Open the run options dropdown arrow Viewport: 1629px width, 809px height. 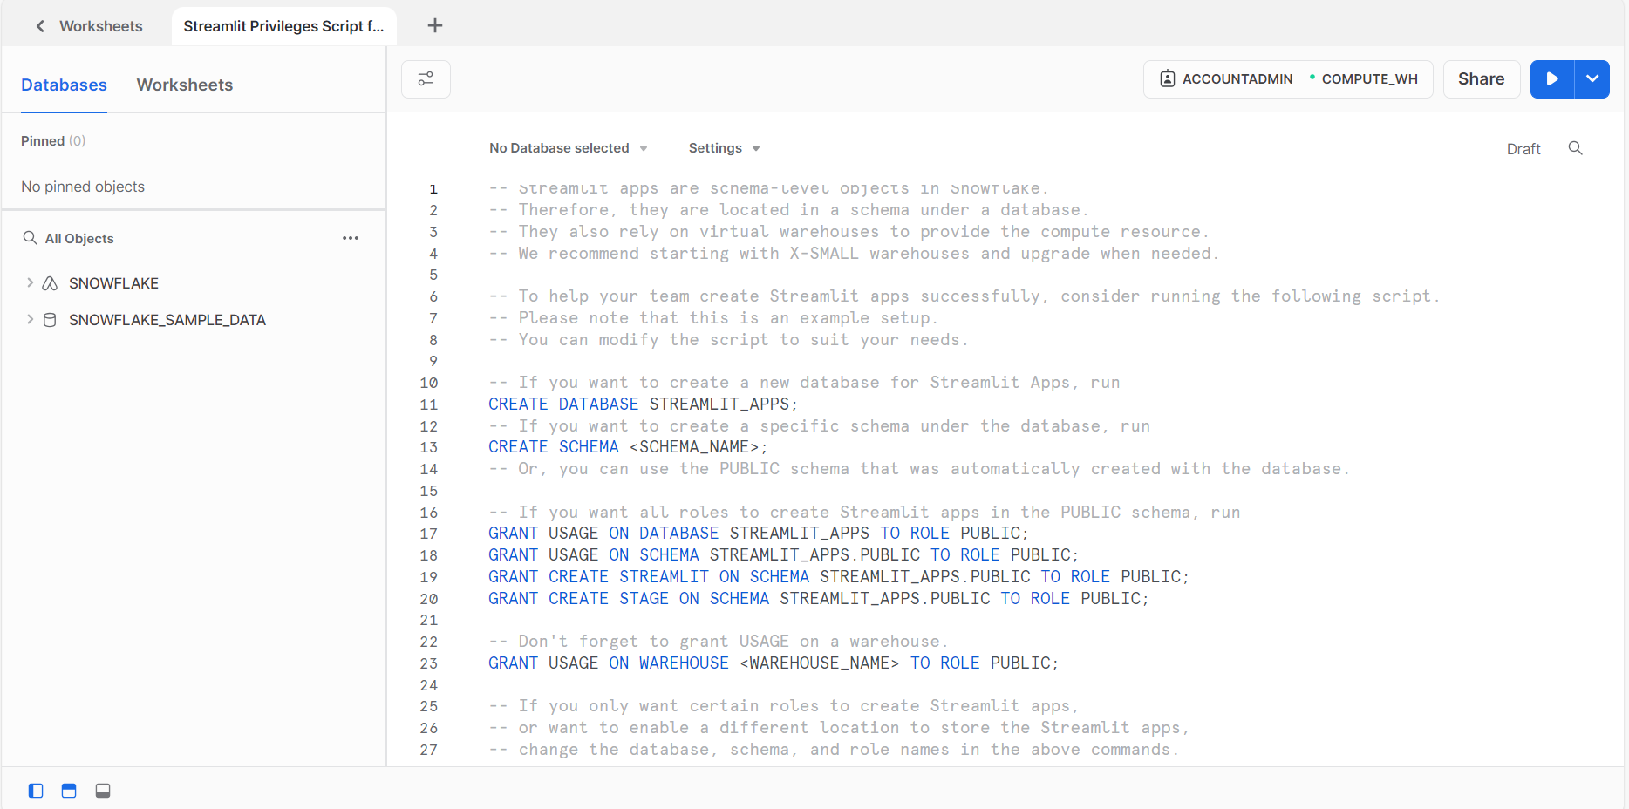click(x=1592, y=79)
